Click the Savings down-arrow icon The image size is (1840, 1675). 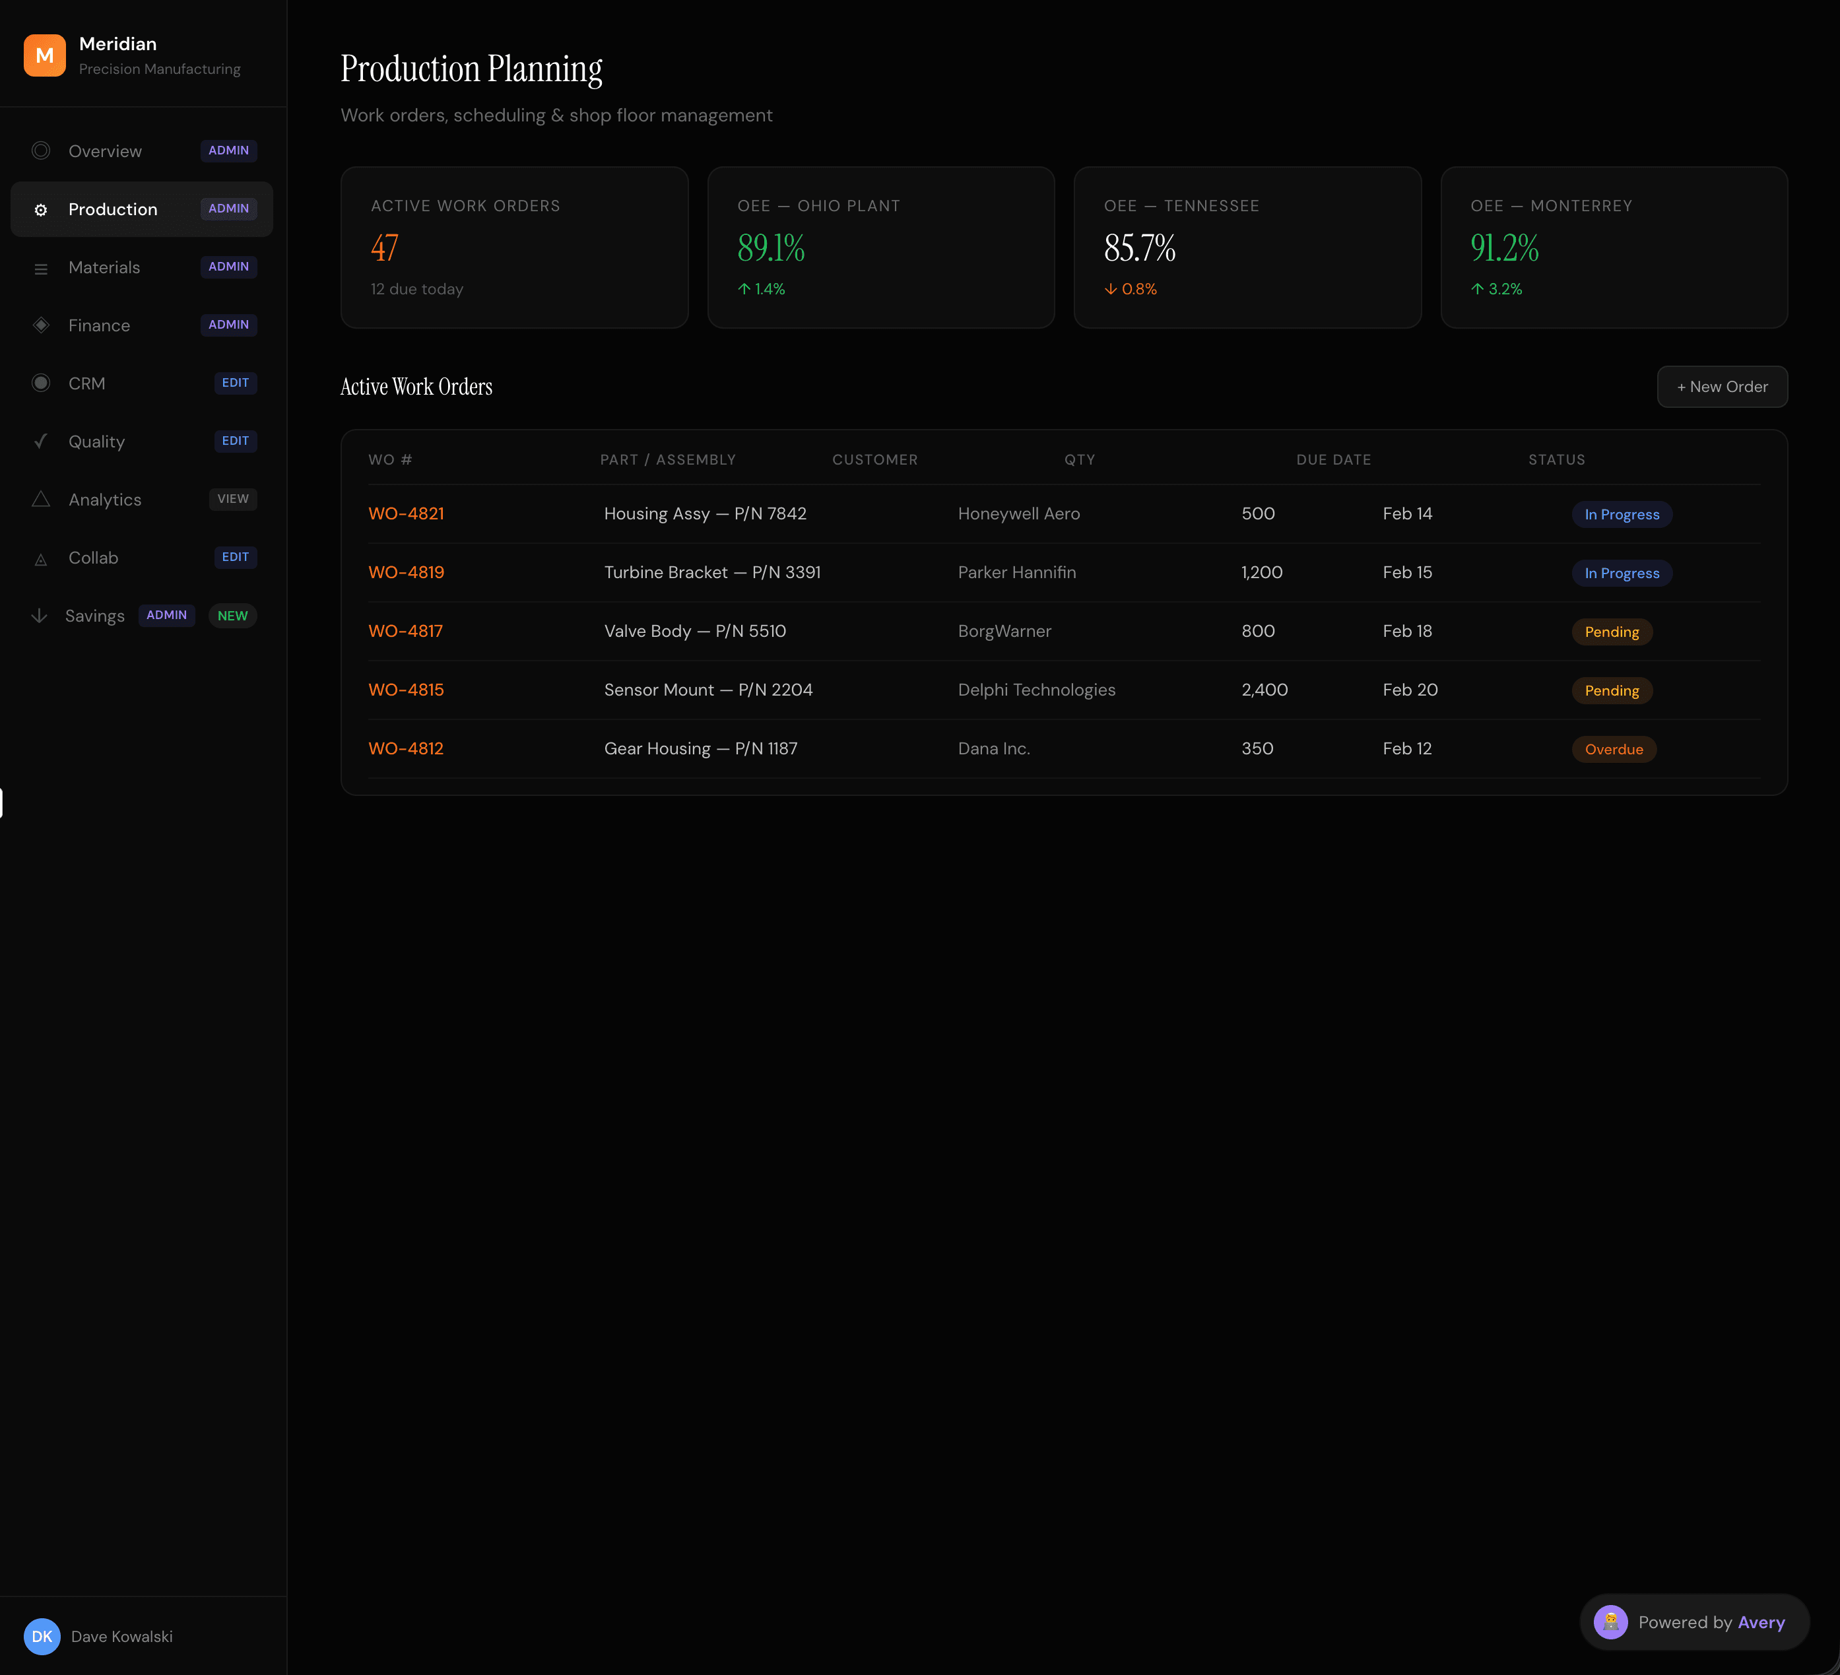tap(39, 616)
